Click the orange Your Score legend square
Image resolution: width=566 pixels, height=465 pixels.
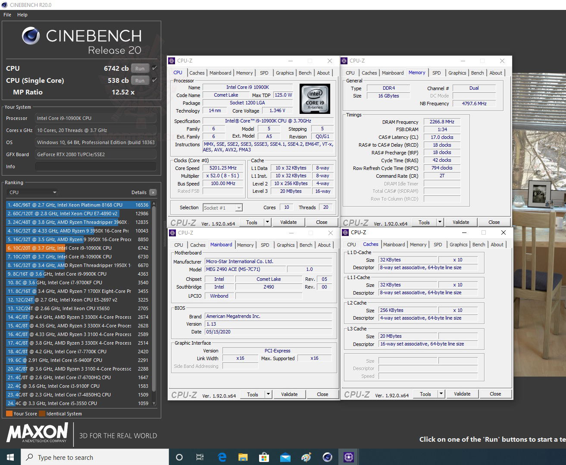(x=9, y=413)
